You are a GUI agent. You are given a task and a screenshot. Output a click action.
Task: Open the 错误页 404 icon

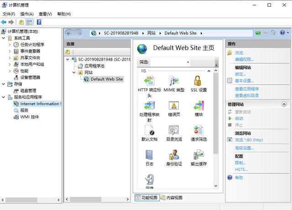(174, 105)
